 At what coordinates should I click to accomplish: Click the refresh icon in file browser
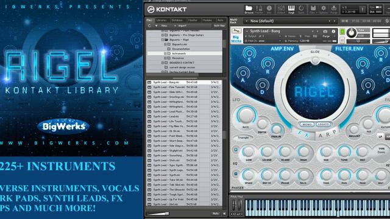tap(149, 26)
